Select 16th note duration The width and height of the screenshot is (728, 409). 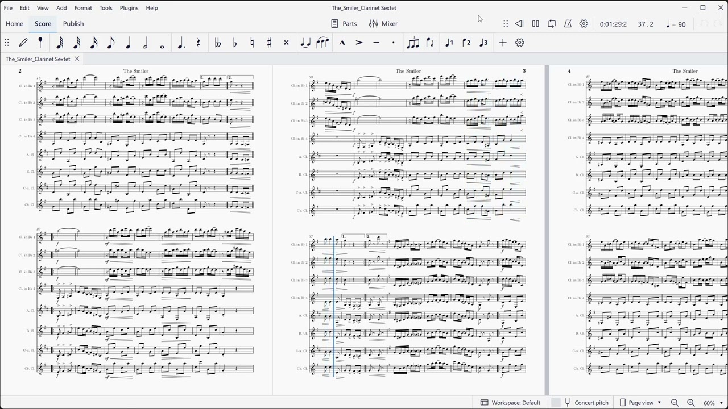[94, 43]
